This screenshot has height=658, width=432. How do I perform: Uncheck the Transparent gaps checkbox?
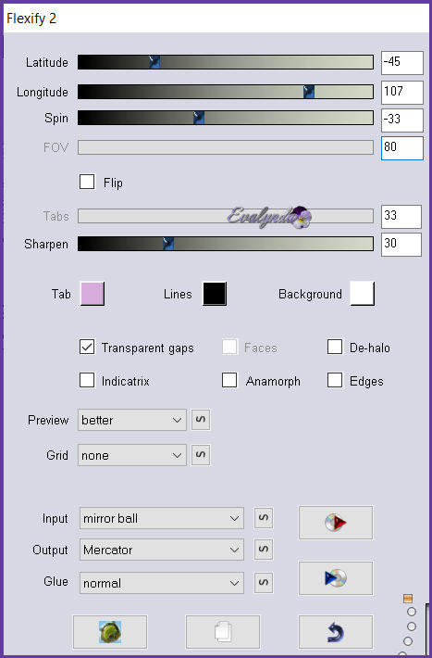[x=87, y=348]
